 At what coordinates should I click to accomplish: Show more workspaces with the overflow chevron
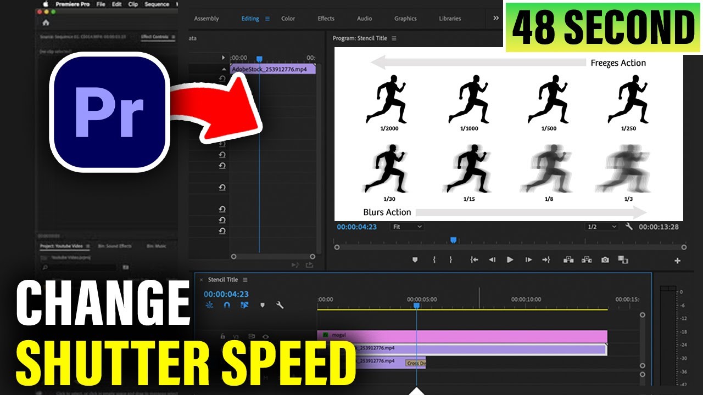(x=496, y=18)
